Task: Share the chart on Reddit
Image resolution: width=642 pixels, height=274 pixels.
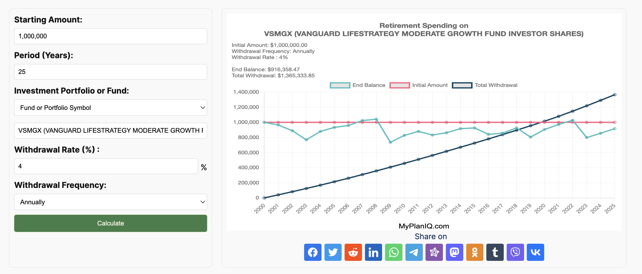Action: click(x=353, y=252)
